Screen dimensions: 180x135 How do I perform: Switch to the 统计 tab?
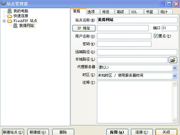pos(165,12)
